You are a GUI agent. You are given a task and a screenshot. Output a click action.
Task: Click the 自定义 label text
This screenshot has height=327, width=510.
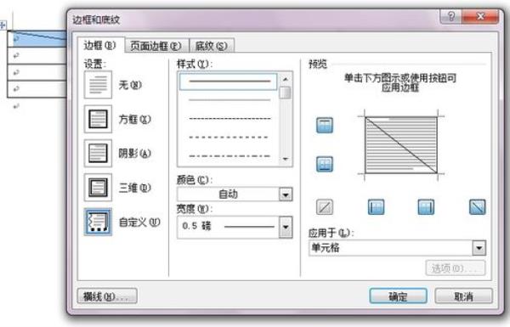(139, 222)
